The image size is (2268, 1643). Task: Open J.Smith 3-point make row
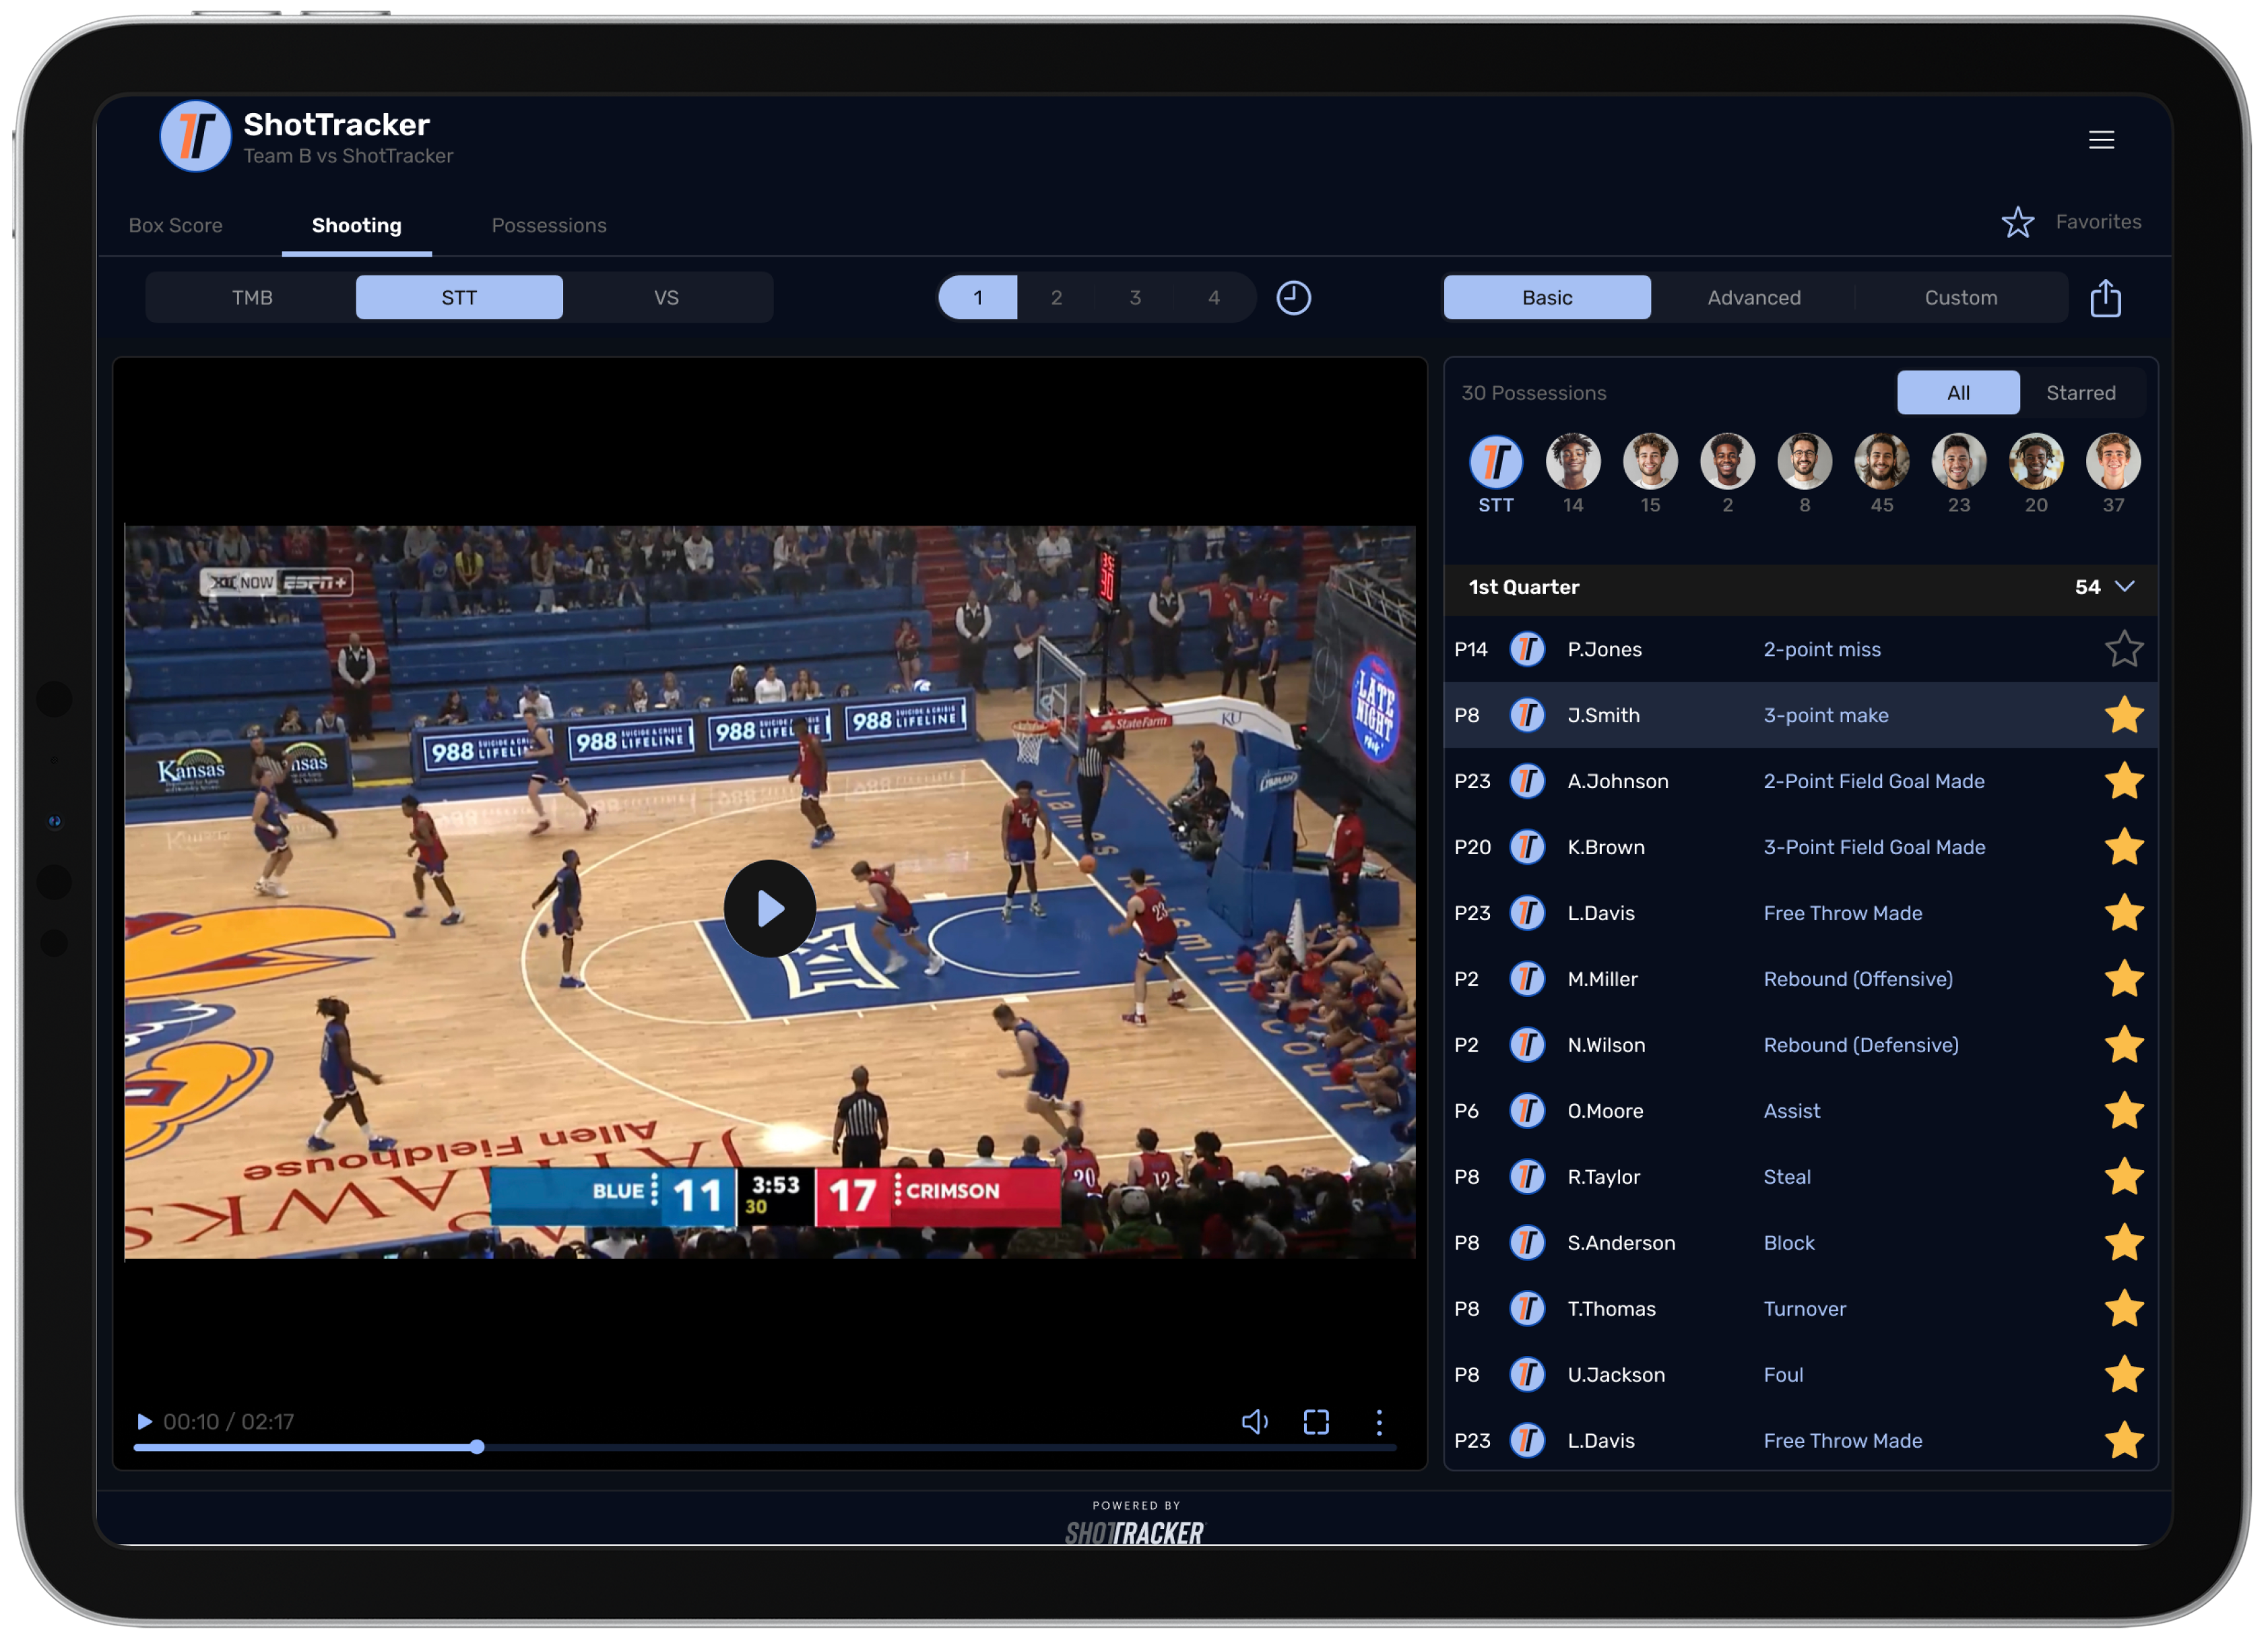tap(1800, 715)
